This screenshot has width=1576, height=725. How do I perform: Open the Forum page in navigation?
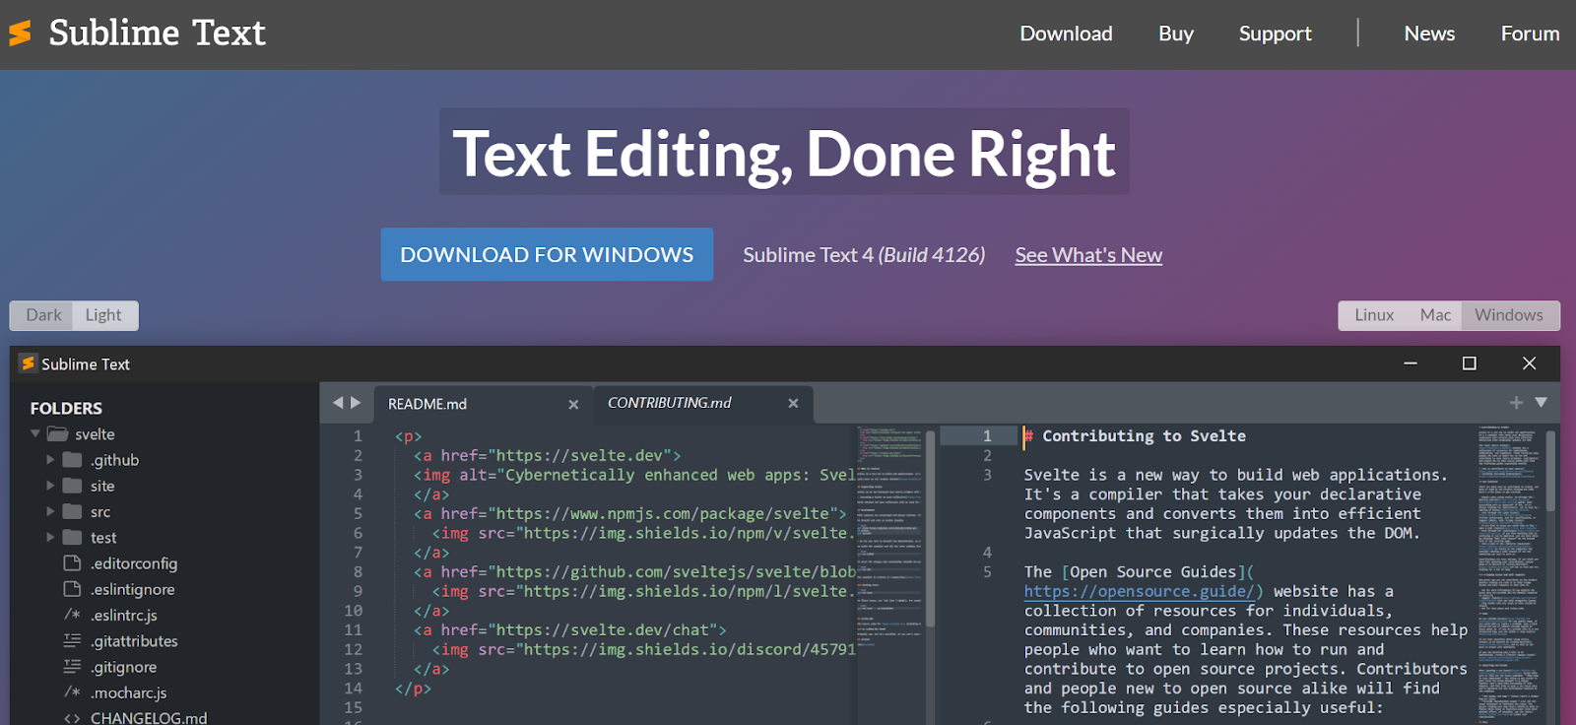[1530, 33]
